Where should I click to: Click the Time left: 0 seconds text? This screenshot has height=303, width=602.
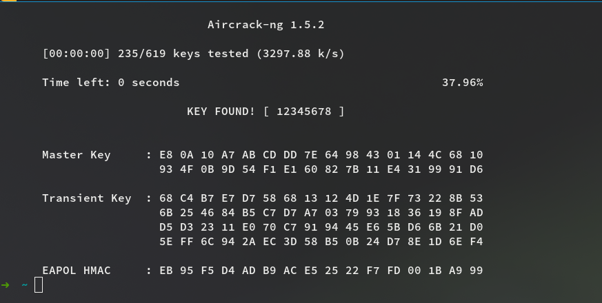tap(110, 83)
